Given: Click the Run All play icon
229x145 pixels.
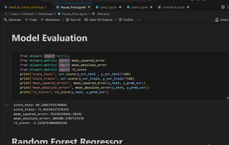Looking at the screenshot, I should (68, 20).
